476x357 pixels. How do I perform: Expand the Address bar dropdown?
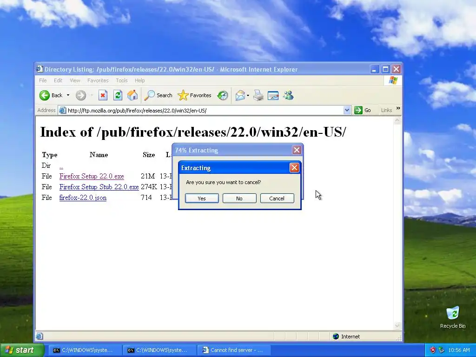(x=347, y=110)
